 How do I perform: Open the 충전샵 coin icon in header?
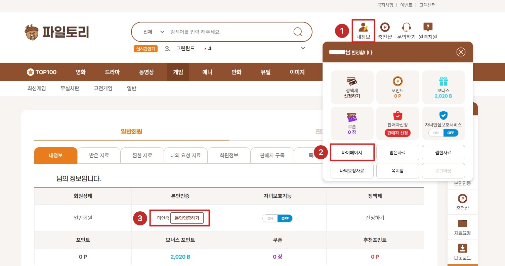click(x=385, y=27)
